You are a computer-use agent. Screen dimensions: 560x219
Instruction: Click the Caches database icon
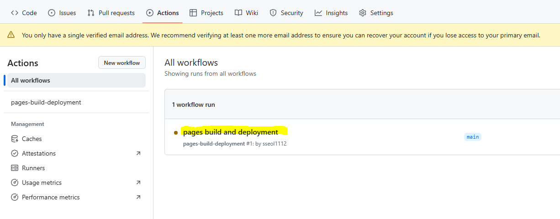pyautogui.click(x=15, y=139)
